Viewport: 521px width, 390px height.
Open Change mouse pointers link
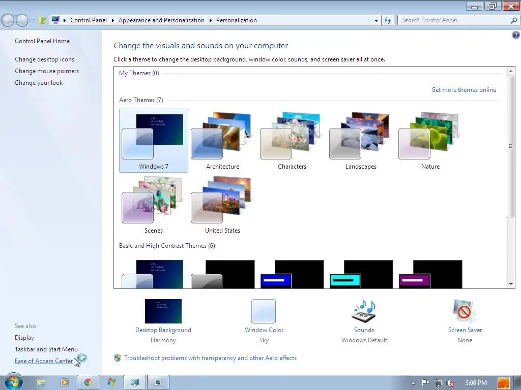pyautogui.click(x=47, y=71)
